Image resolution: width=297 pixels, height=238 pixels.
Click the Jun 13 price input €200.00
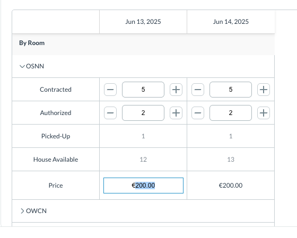143,186
